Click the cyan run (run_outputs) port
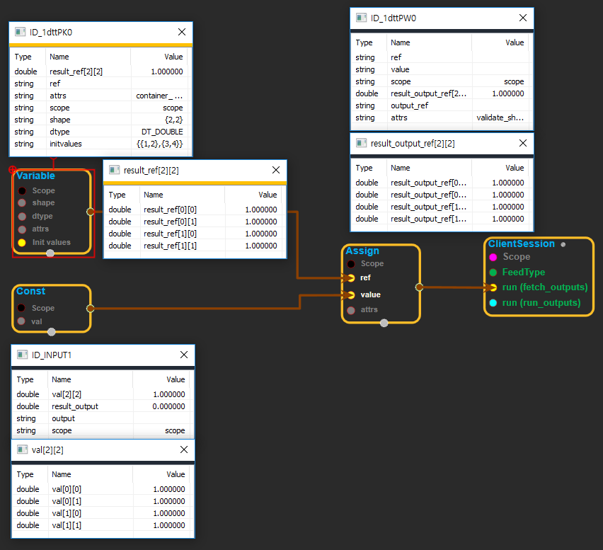Image resolution: width=603 pixels, height=550 pixels. pos(493,303)
